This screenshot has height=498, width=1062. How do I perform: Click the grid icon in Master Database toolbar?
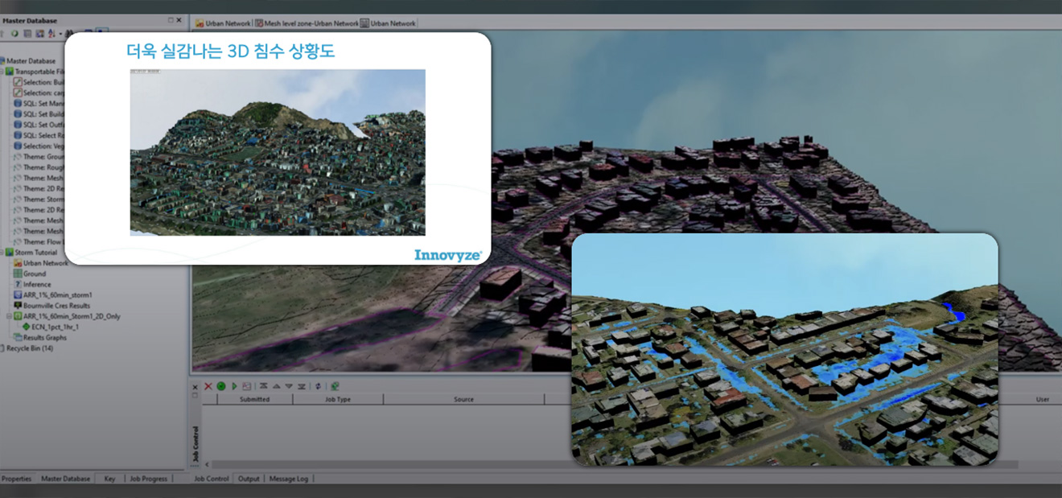coord(27,34)
